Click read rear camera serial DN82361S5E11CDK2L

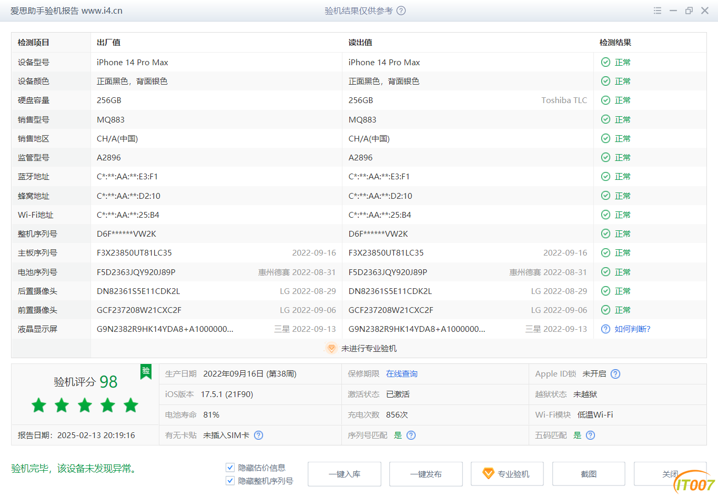[390, 291]
